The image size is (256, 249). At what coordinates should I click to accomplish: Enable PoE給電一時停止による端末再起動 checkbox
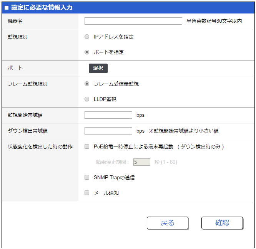87,146
